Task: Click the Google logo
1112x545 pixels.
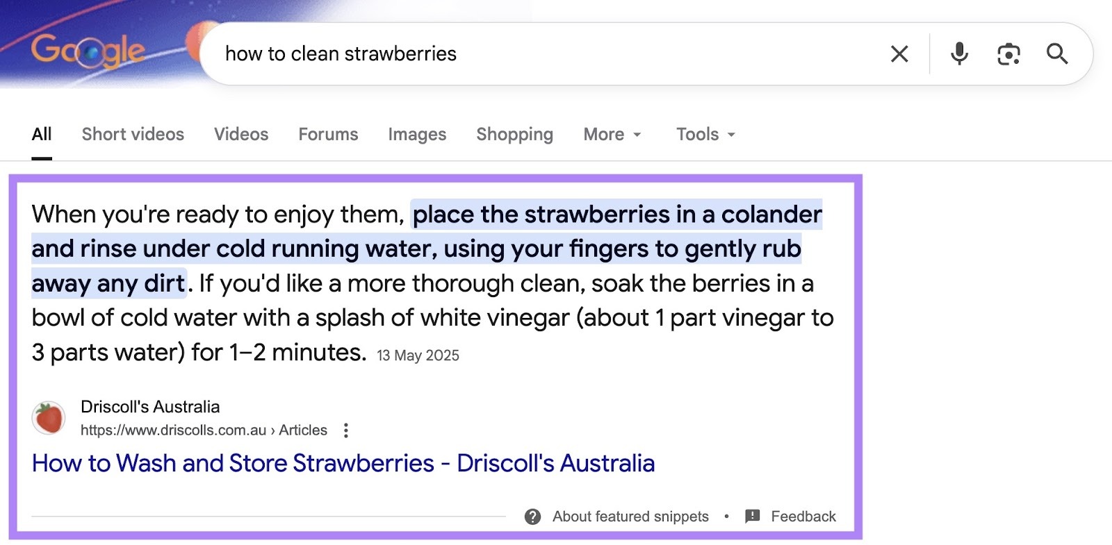Action: tap(89, 49)
